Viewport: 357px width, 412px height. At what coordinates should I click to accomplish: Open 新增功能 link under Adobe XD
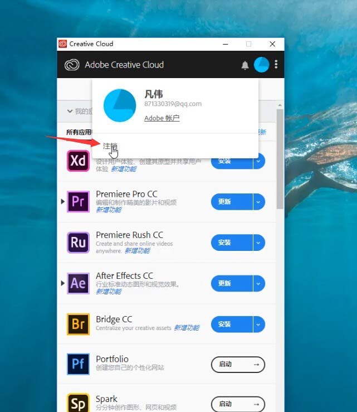tap(124, 169)
